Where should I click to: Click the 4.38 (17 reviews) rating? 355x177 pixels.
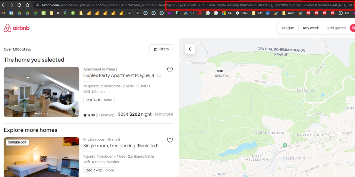tap(99, 115)
